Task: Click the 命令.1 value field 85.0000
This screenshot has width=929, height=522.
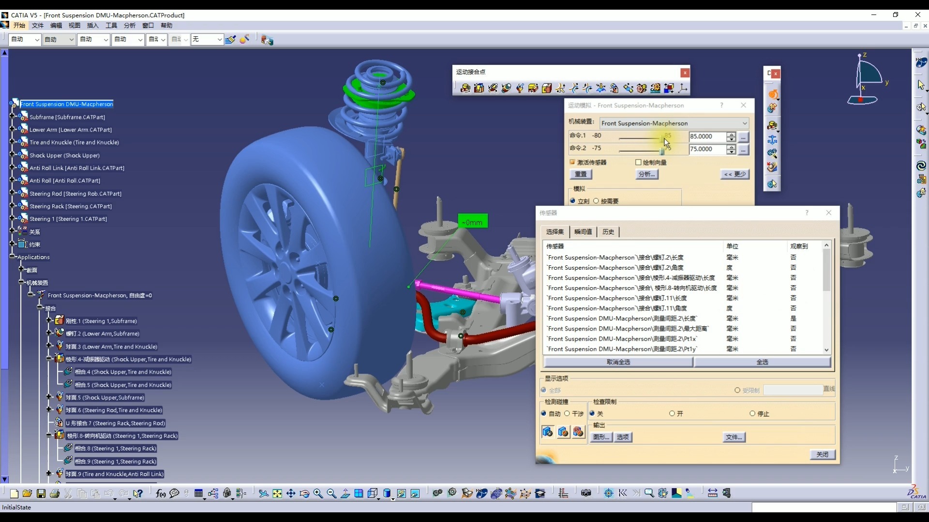Action: pyautogui.click(x=707, y=137)
